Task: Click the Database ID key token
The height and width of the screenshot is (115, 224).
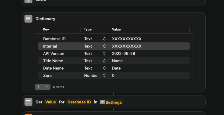Action: click(x=79, y=102)
